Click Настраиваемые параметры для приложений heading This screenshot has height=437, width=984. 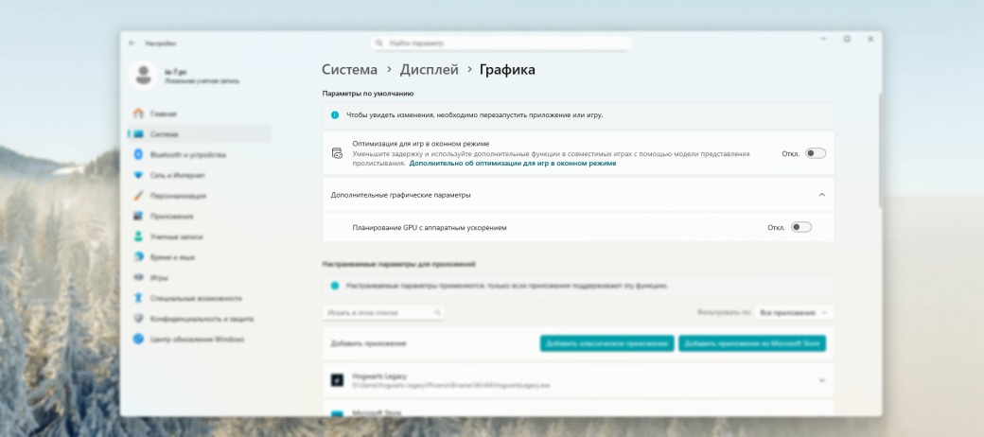398,264
